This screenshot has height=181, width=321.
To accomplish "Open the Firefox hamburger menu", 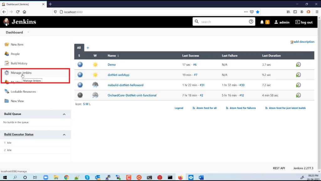I will tap(317, 12).
